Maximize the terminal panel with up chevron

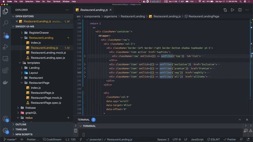240,120
